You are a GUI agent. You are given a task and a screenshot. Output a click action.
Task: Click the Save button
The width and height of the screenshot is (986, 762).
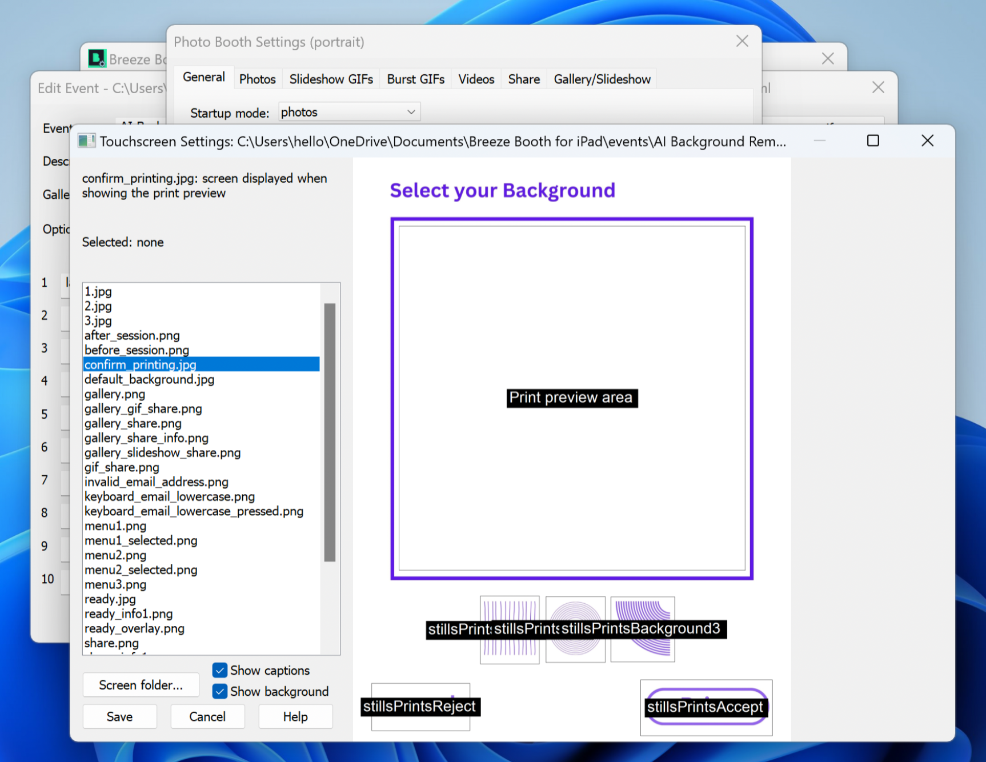coord(119,716)
